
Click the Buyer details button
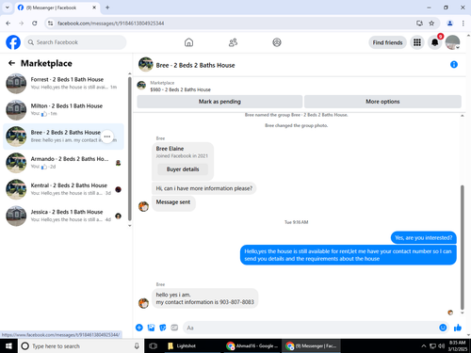click(x=183, y=169)
